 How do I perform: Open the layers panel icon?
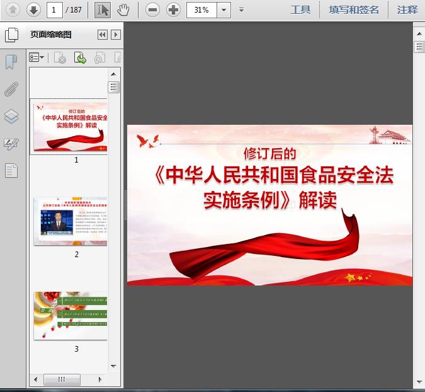[x=11, y=116]
